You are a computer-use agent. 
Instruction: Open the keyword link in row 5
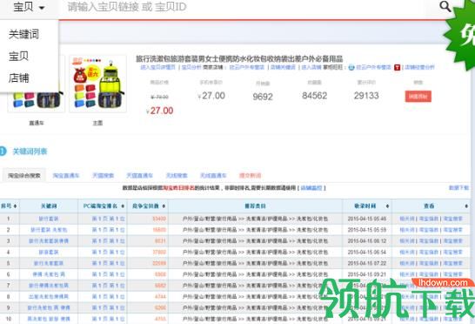[49, 263]
